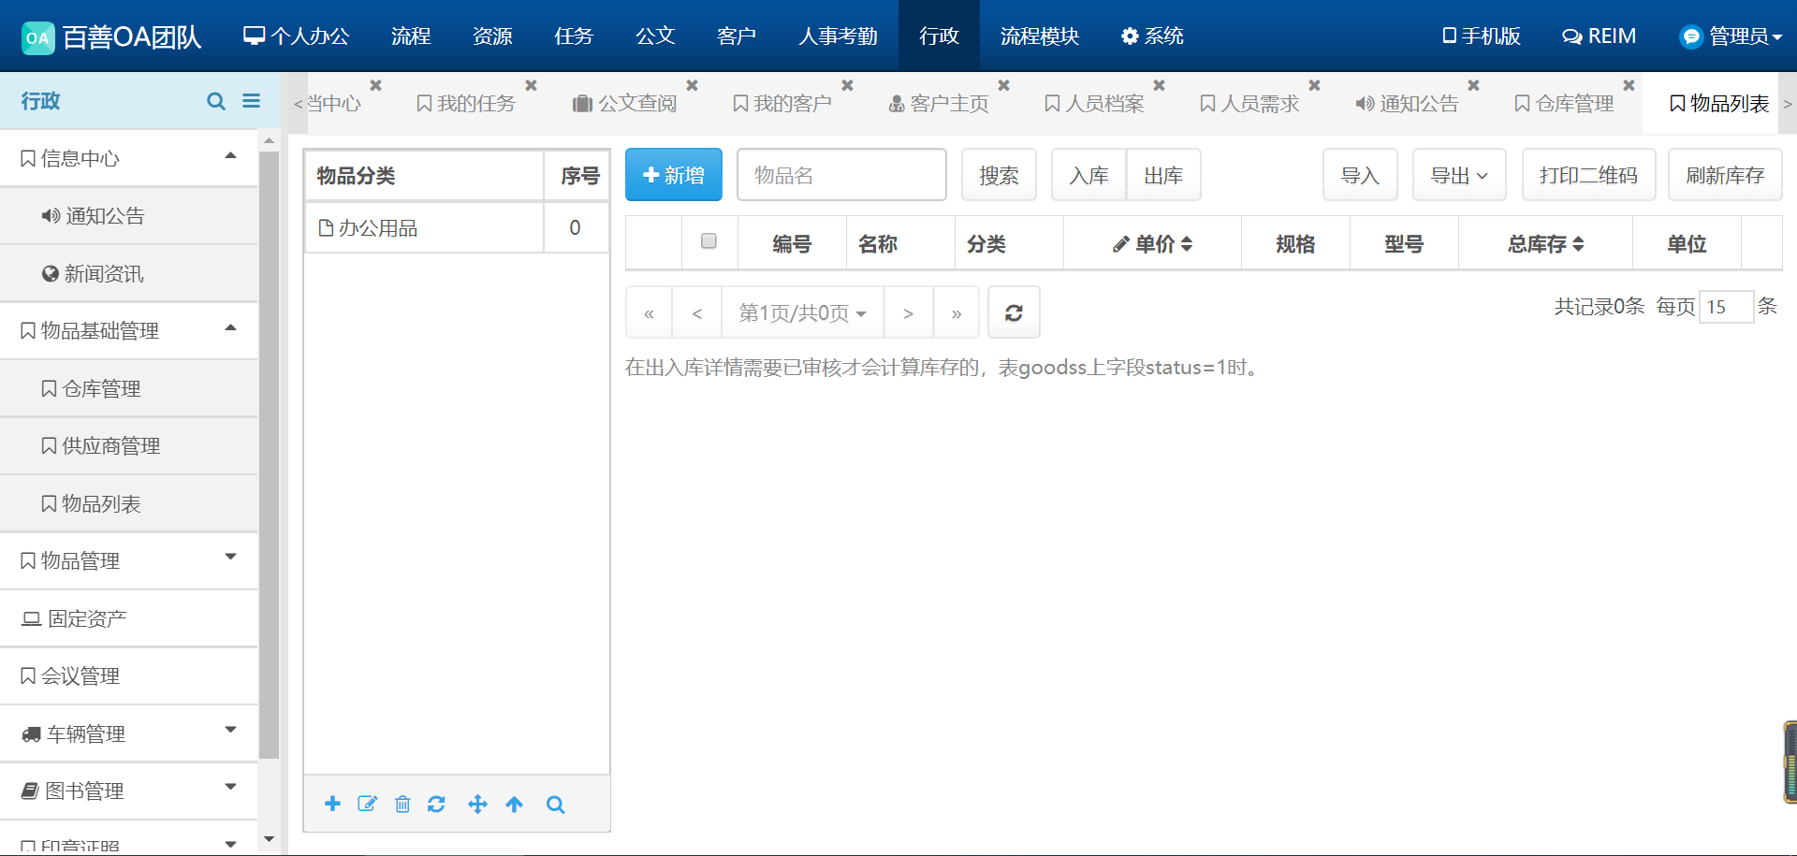Click the plus icon below category tree
Screen dimensions: 1797x856
pos(332,804)
